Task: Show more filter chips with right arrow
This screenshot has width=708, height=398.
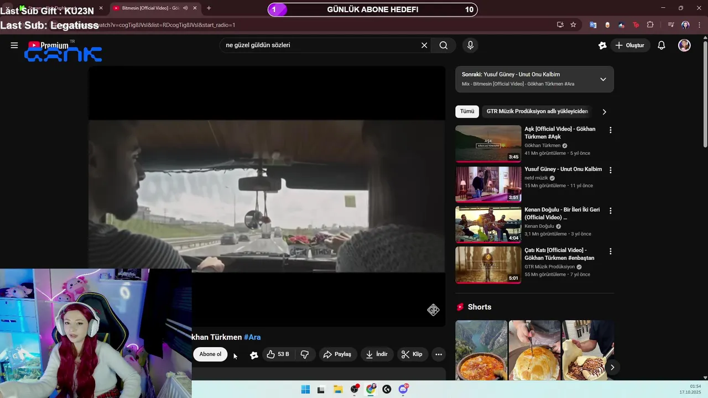Action: [x=604, y=112]
